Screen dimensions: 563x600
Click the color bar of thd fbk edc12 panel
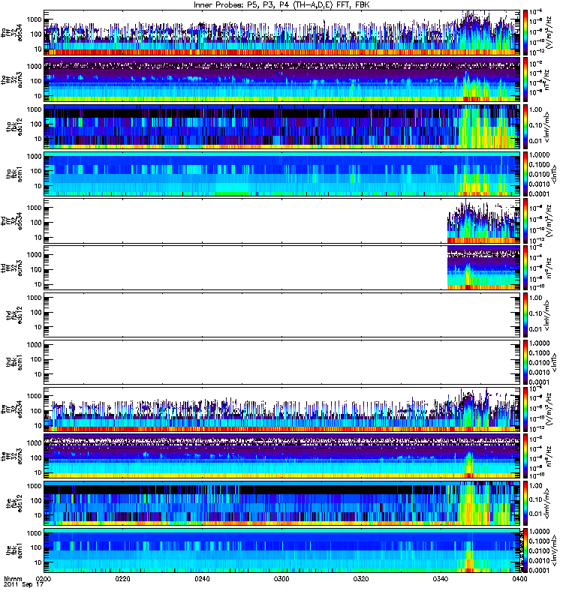pos(525,315)
